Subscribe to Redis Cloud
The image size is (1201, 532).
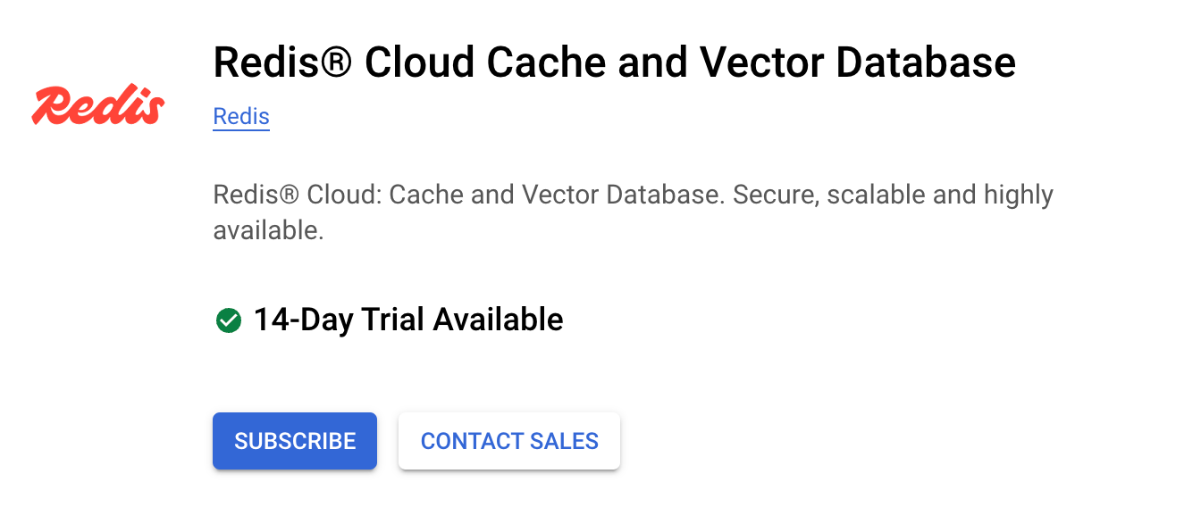pyautogui.click(x=295, y=441)
